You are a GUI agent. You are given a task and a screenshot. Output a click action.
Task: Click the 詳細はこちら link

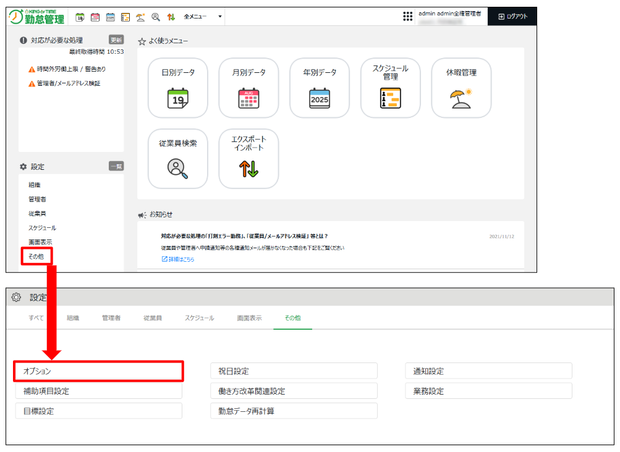(178, 259)
